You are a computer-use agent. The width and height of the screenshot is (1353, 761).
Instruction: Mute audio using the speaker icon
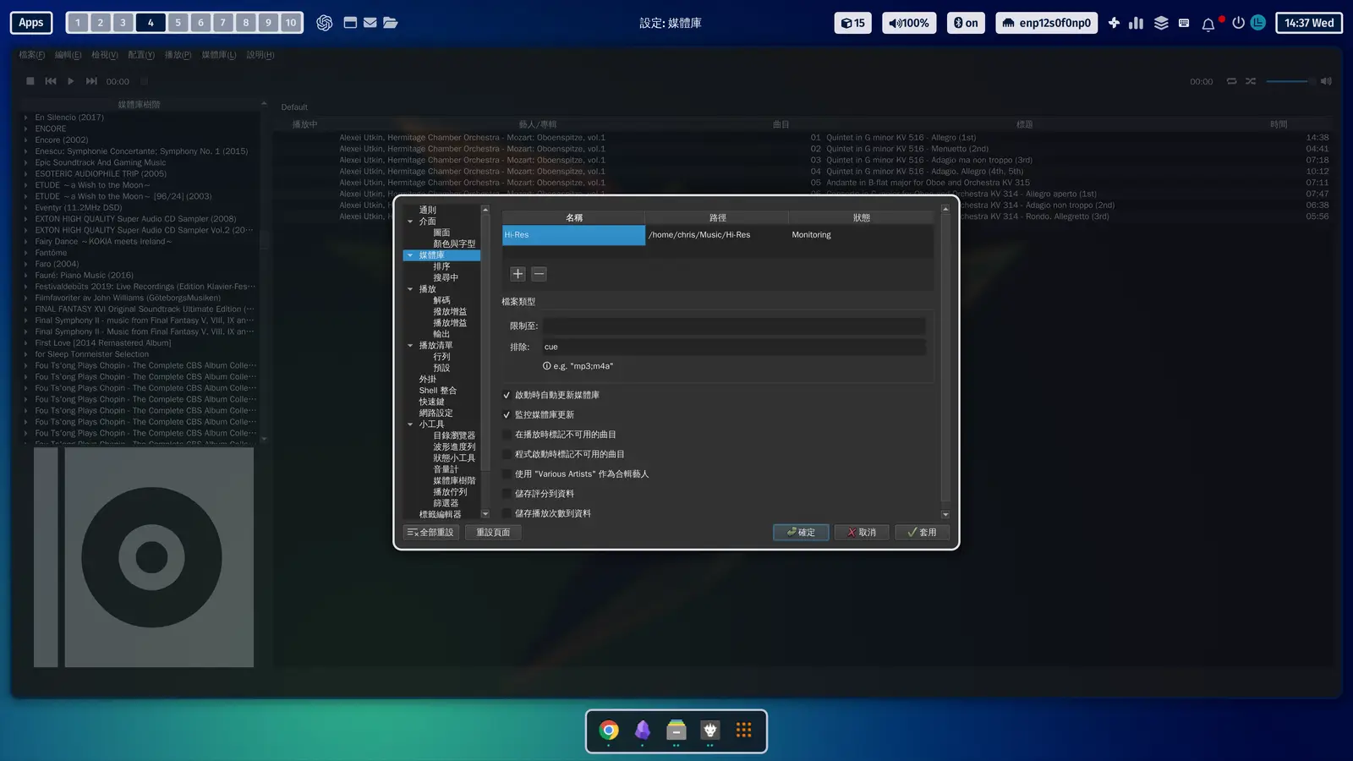point(1326,81)
